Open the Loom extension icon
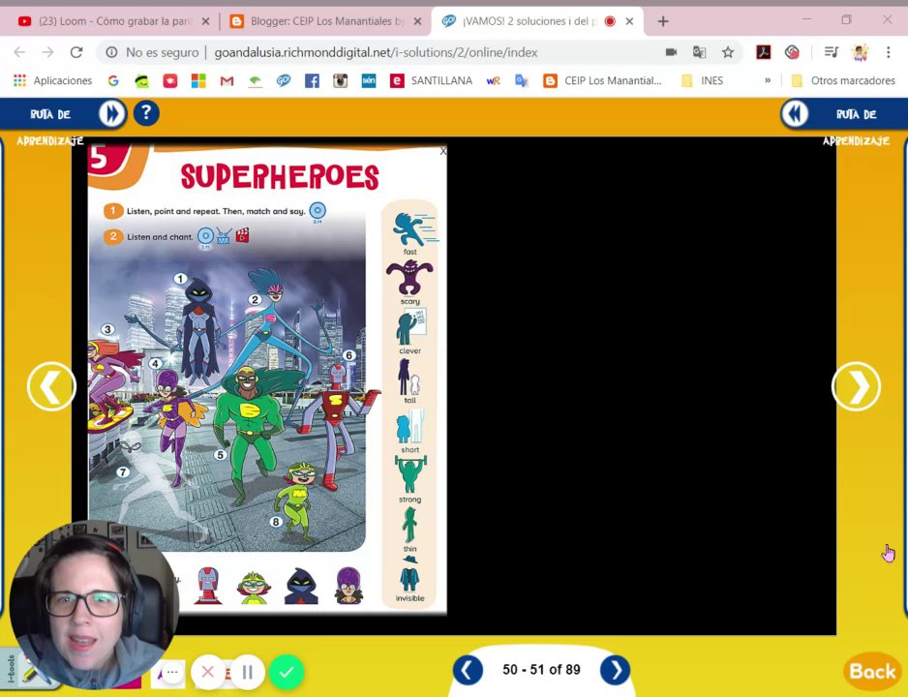This screenshot has width=908, height=697. tap(792, 52)
